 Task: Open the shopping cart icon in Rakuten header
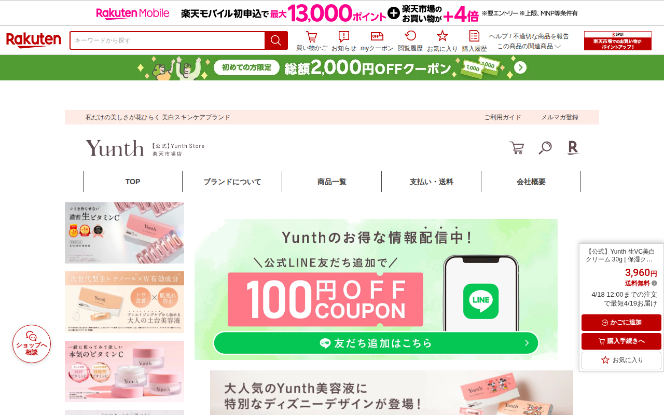(311, 41)
